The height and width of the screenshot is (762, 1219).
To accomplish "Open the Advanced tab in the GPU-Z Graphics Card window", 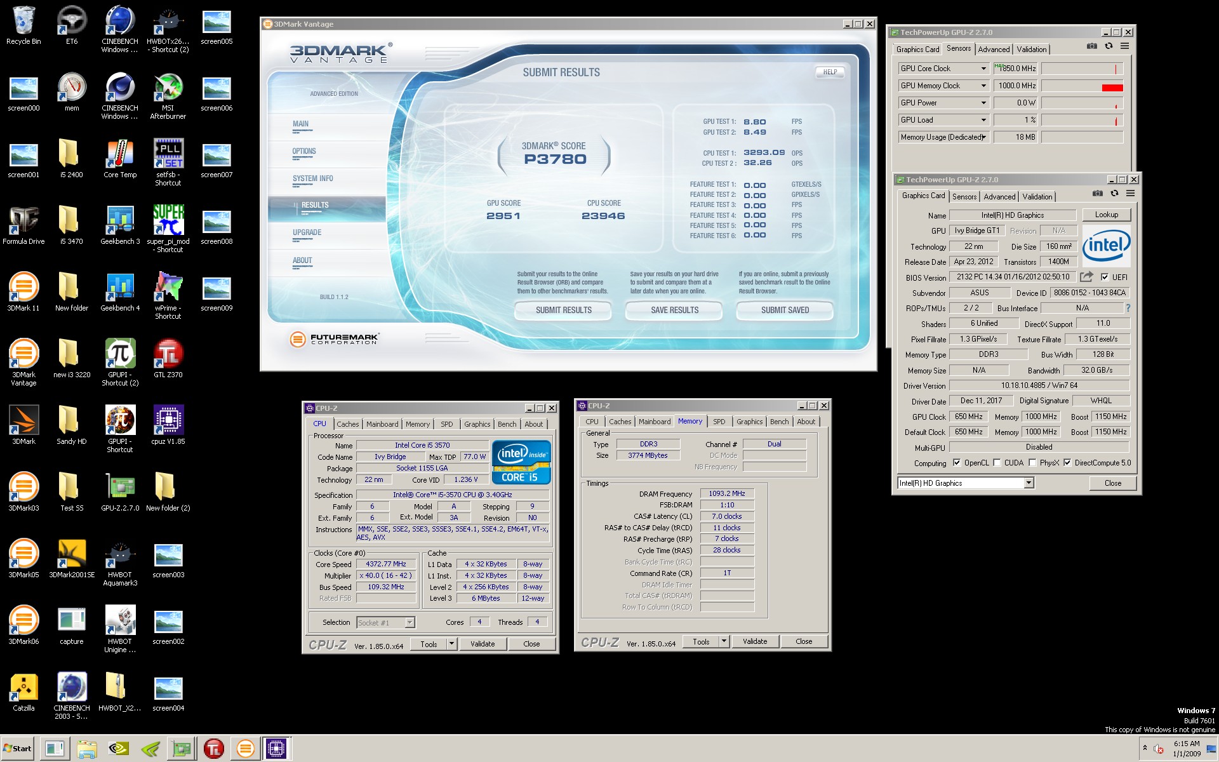I will 999,197.
